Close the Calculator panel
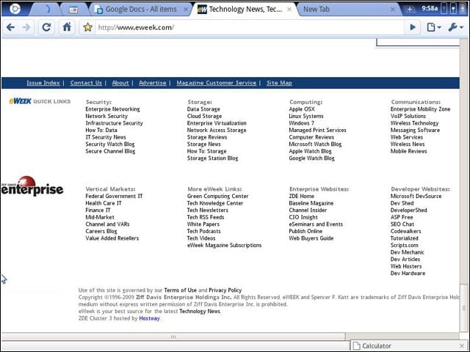This screenshot has width=470, height=352. click(x=462, y=345)
